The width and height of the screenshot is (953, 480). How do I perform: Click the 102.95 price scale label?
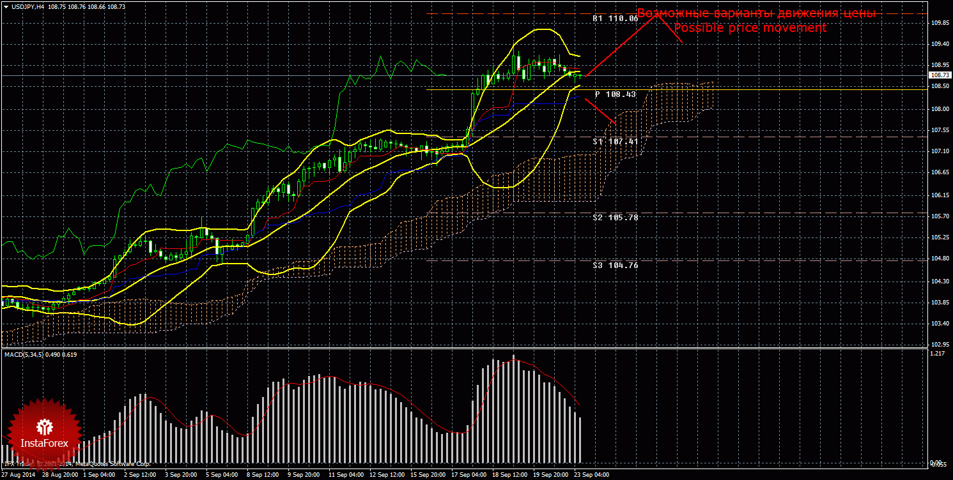(x=940, y=345)
